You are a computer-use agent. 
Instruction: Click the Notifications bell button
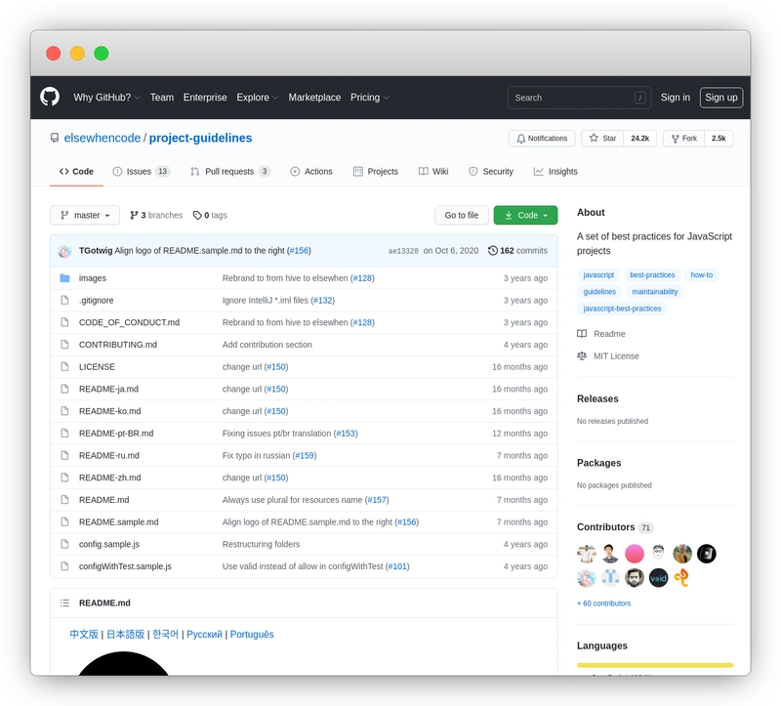(542, 138)
